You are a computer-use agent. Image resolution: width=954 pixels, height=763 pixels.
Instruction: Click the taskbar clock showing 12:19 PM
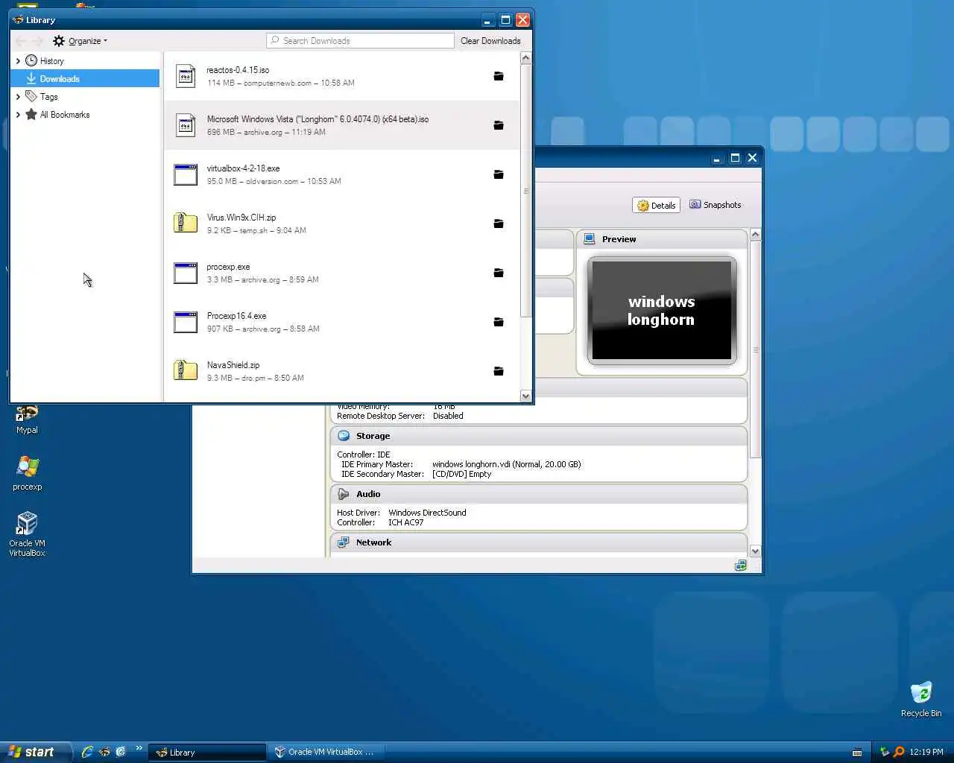(926, 753)
